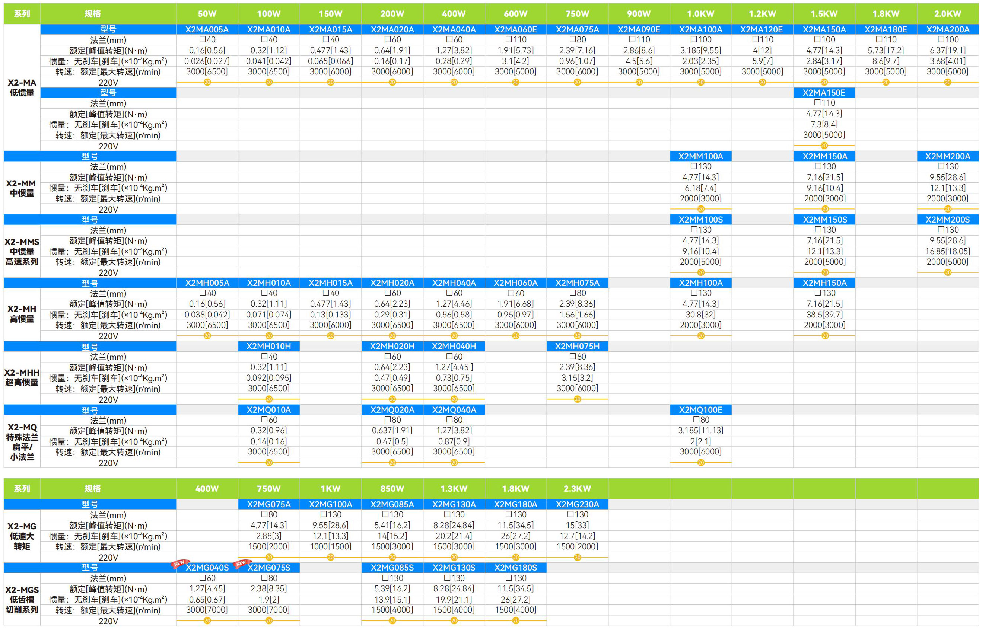Viewport: 992px width, 632px height.
Task: Select the X2MA005A model cell
Action: (x=207, y=29)
